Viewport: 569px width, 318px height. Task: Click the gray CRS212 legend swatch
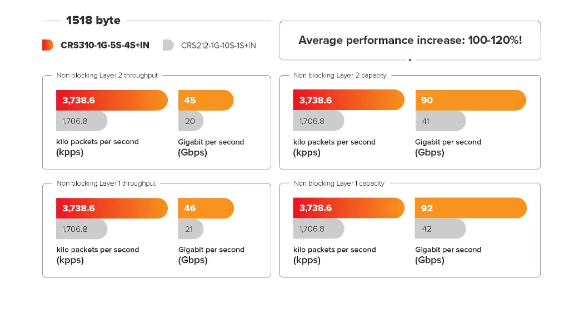tap(168, 46)
